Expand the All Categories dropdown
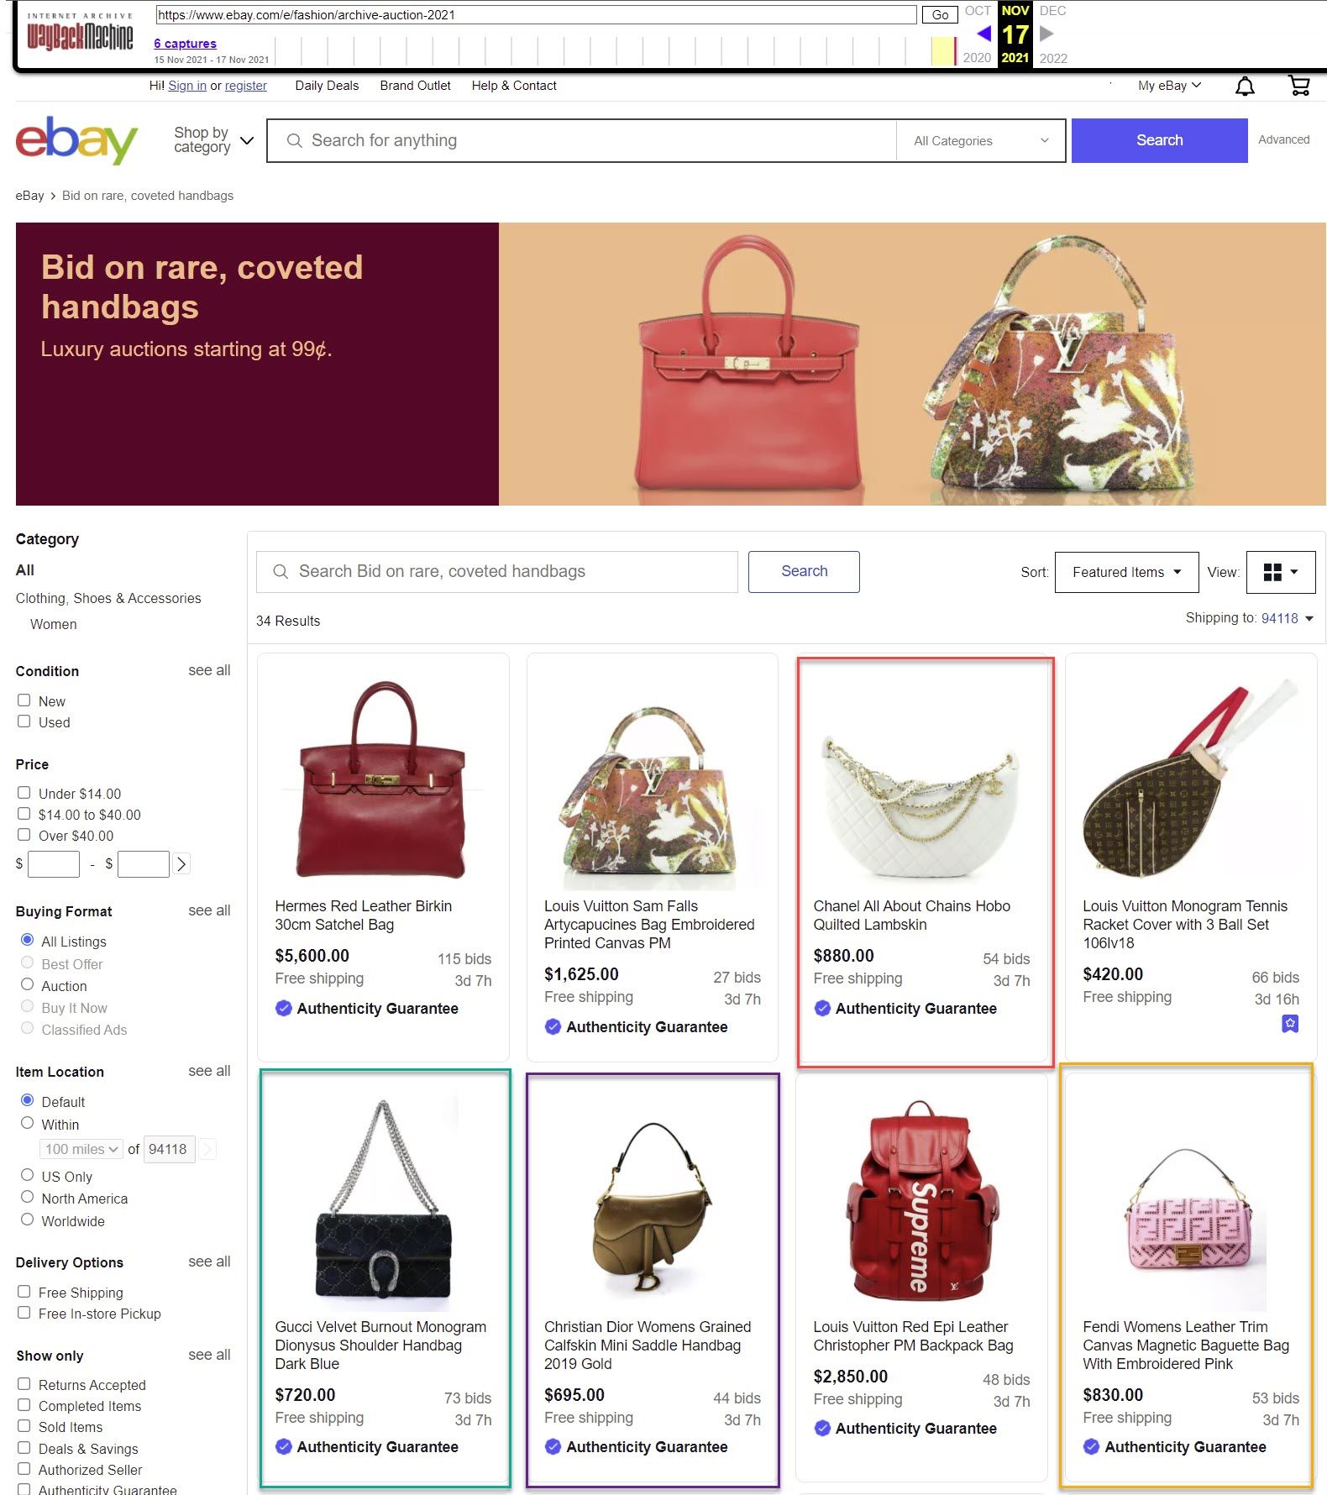The width and height of the screenshot is (1327, 1495). click(x=981, y=141)
